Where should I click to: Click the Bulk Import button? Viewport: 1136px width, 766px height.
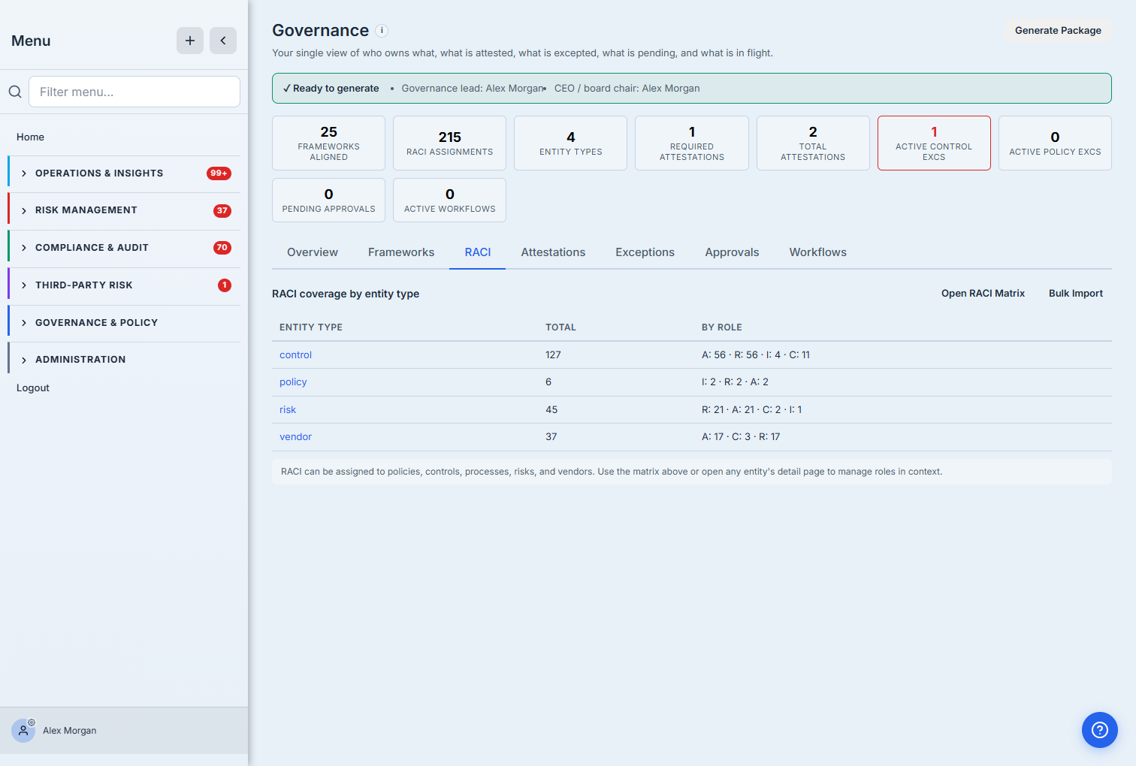click(1076, 294)
